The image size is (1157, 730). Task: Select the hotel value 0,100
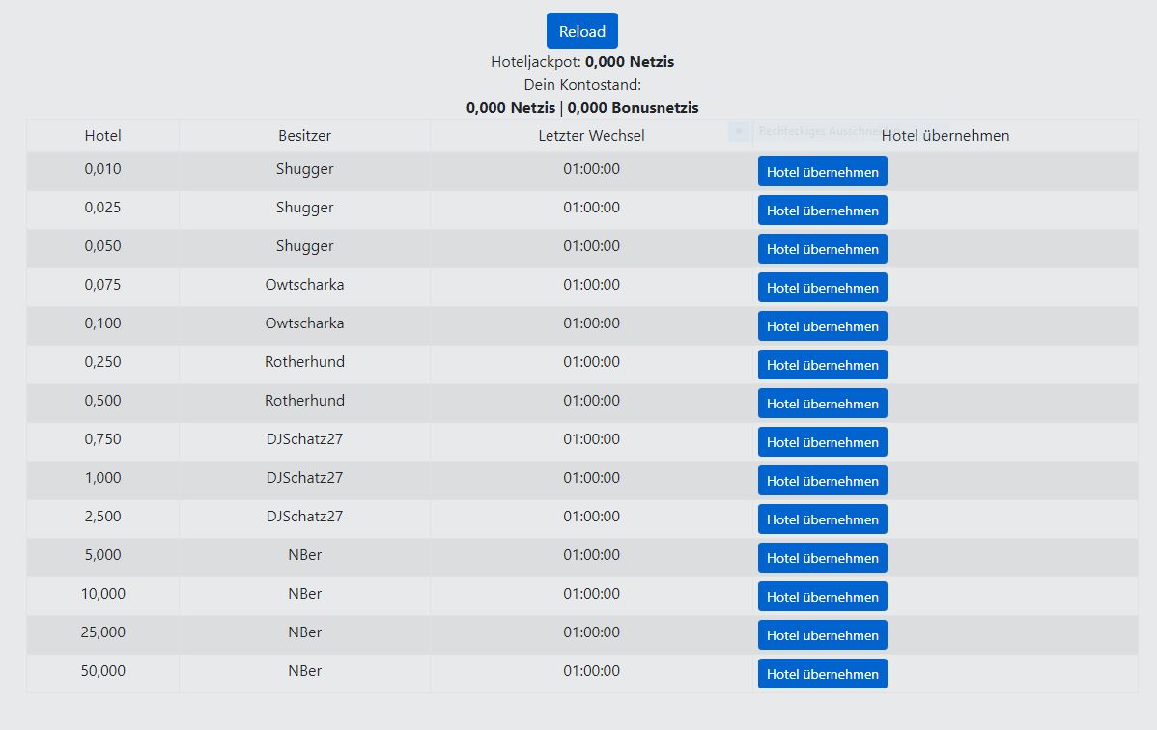coord(102,323)
